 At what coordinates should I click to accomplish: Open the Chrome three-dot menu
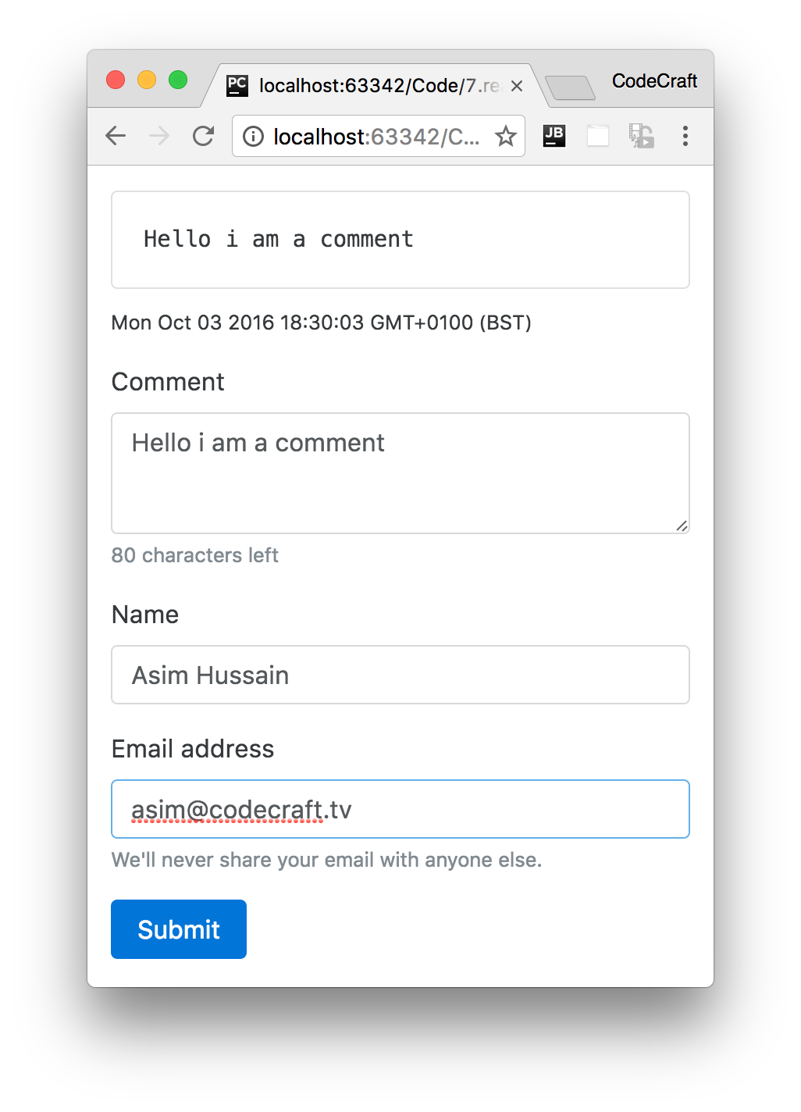(x=685, y=136)
